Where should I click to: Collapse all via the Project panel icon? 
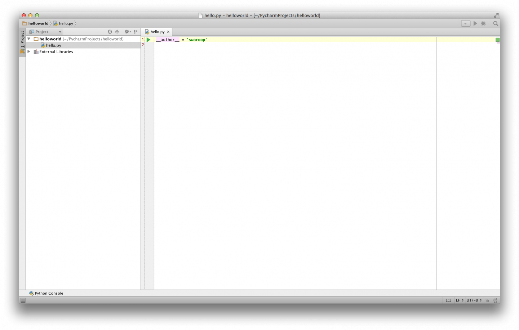pyautogui.click(x=117, y=32)
